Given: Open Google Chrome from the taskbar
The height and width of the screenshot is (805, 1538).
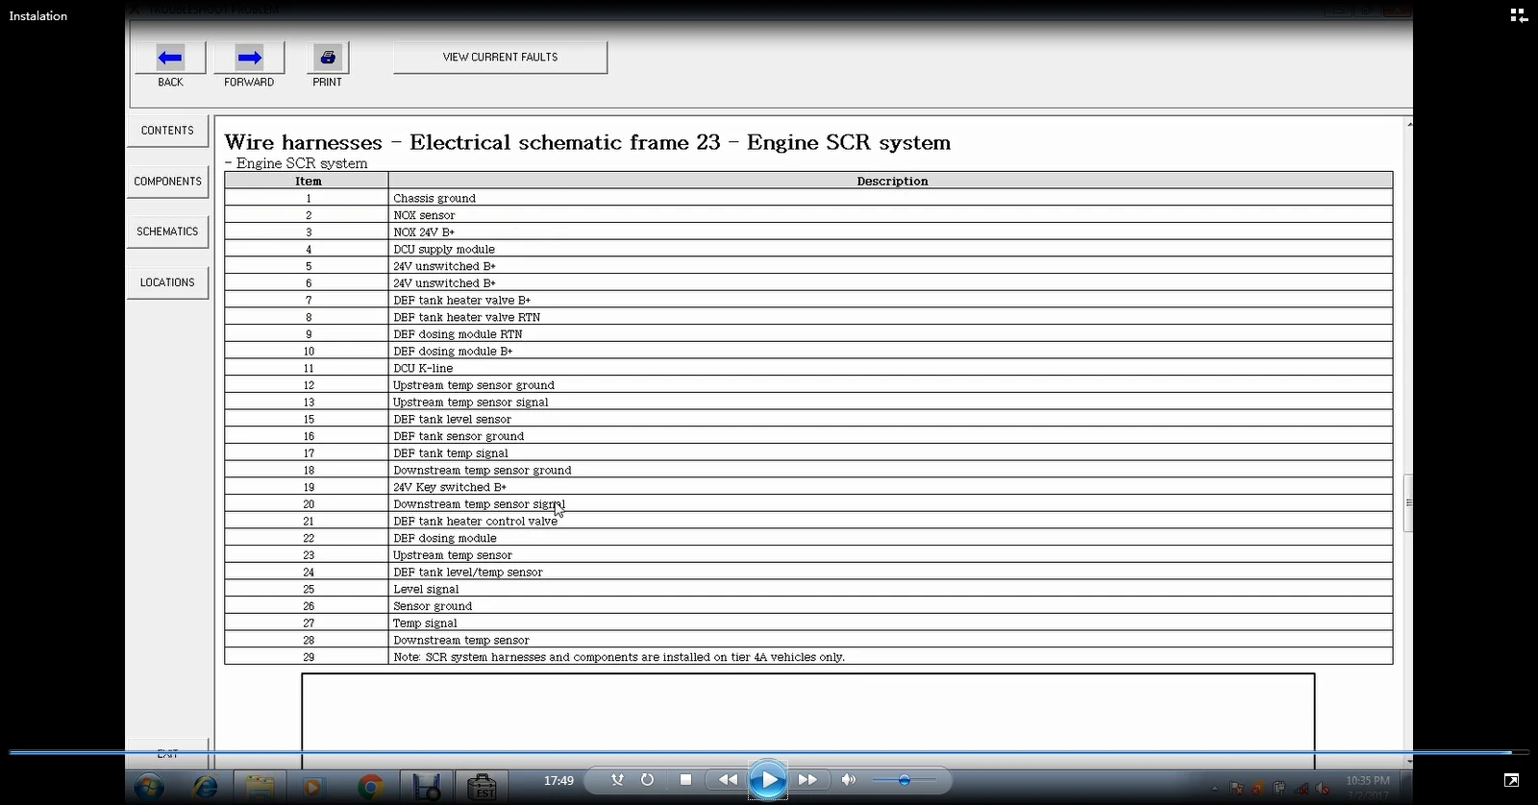Looking at the screenshot, I should pyautogui.click(x=370, y=787).
